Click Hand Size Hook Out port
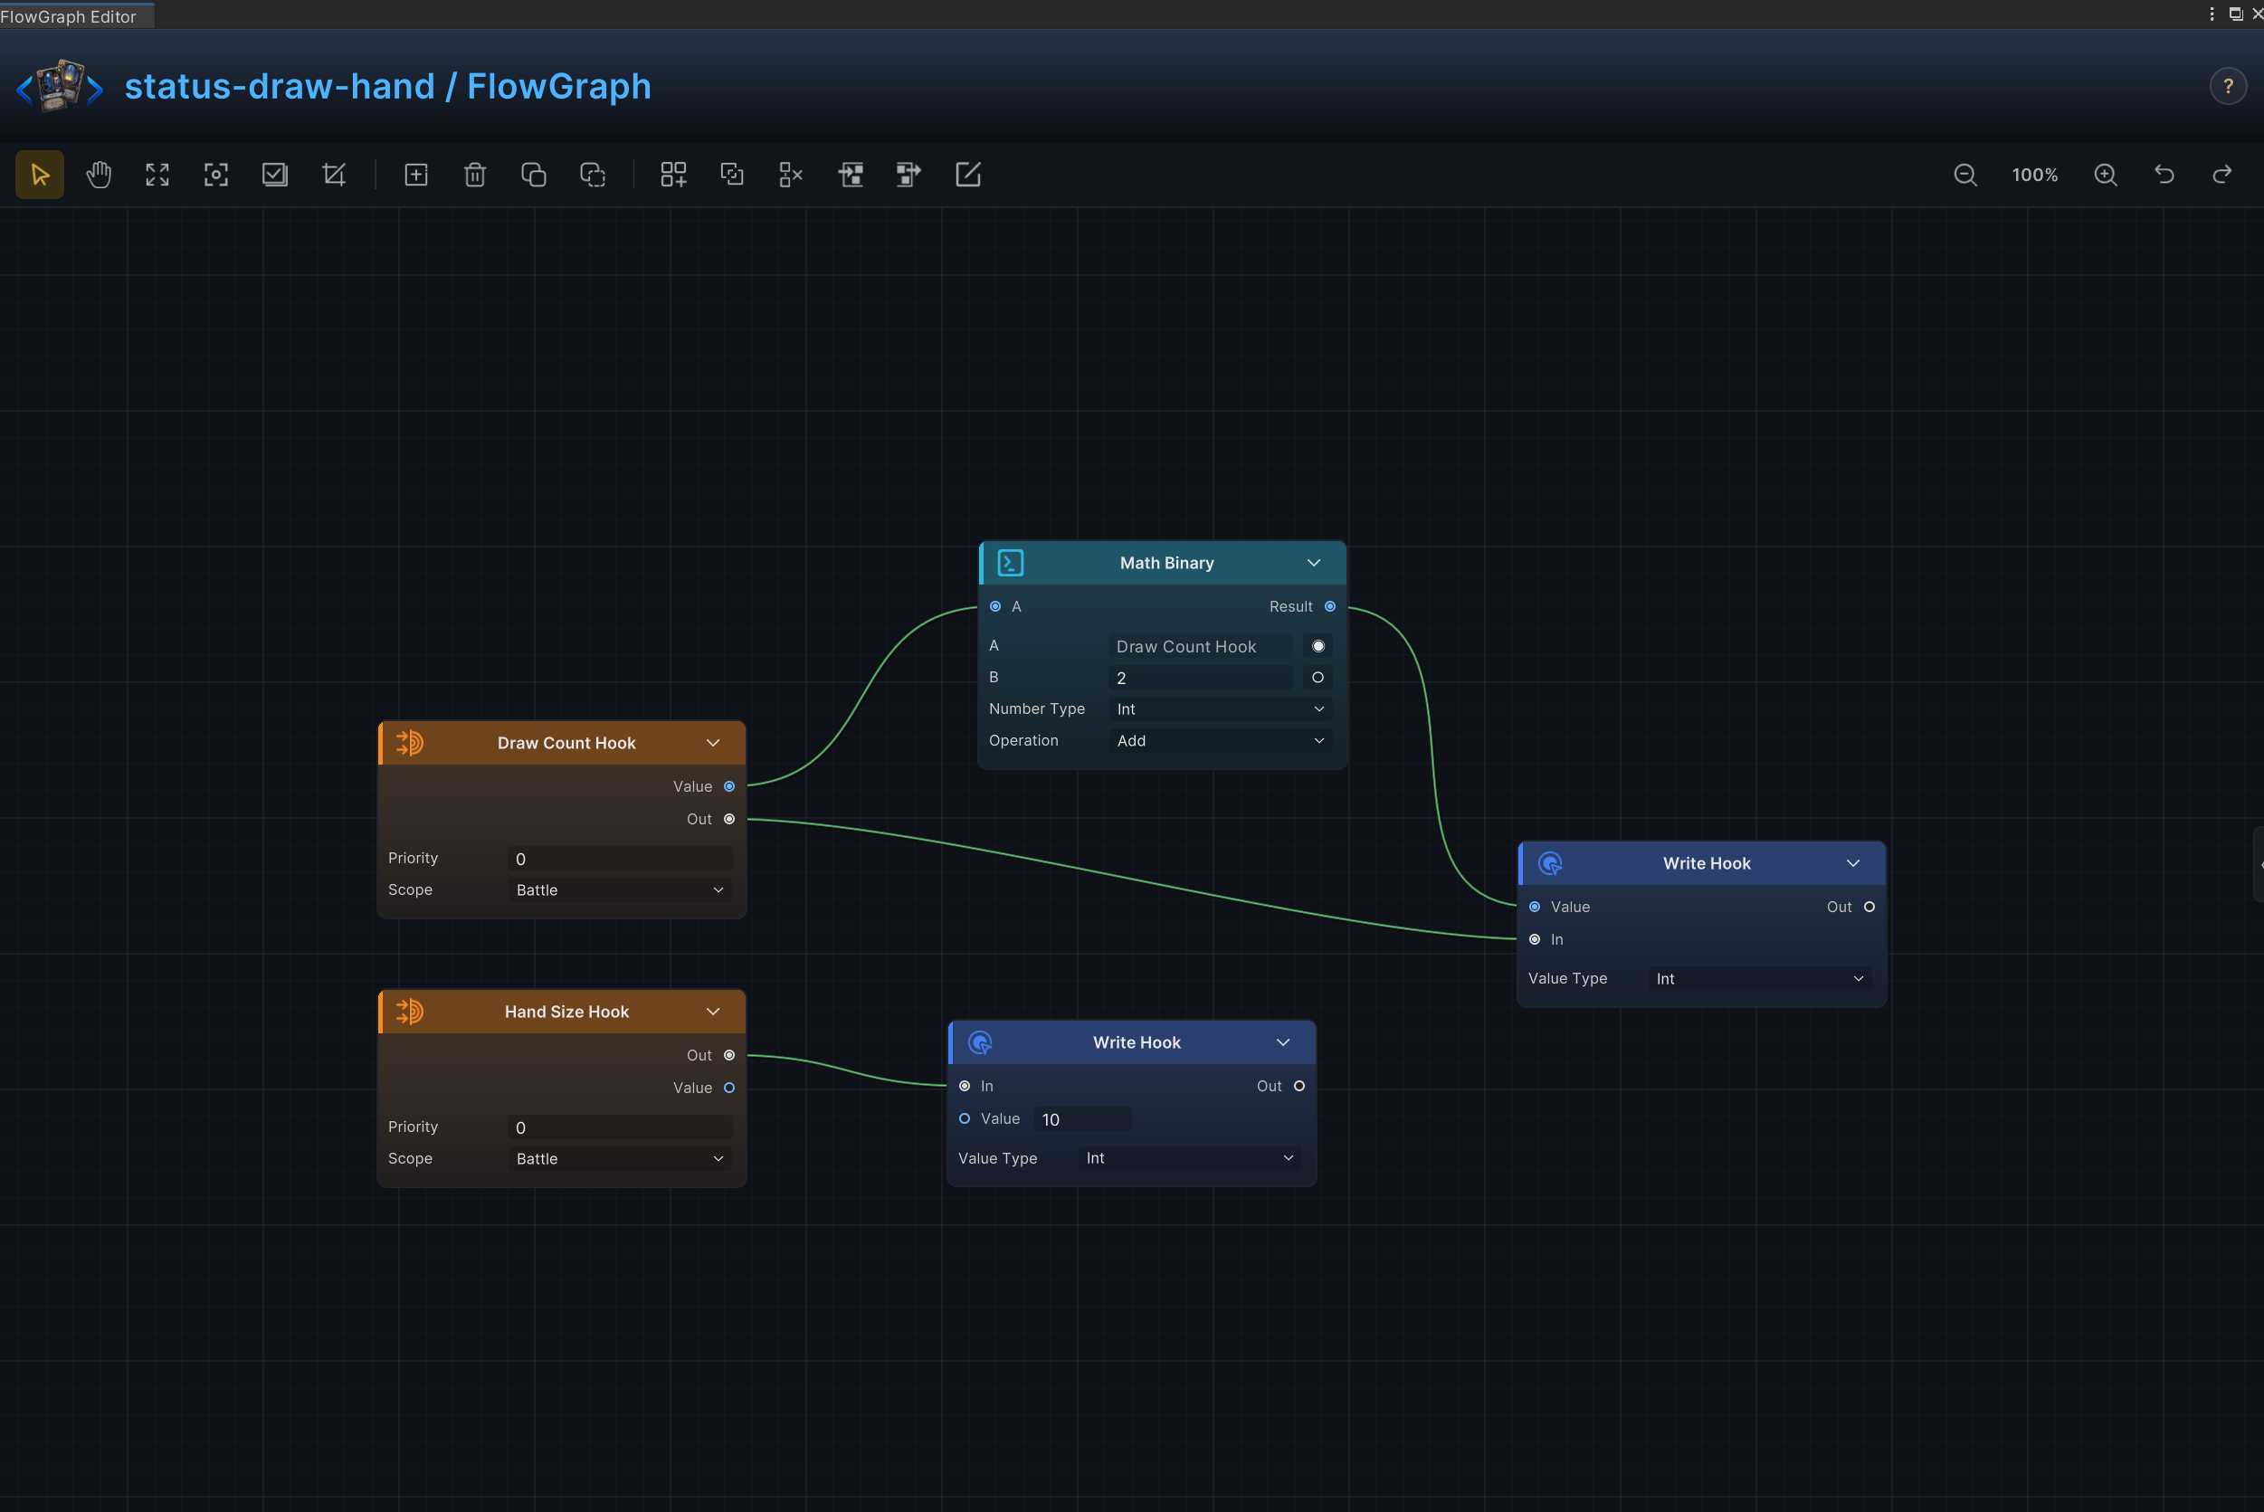The width and height of the screenshot is (2264, 1512). [x=729, y=1056]
